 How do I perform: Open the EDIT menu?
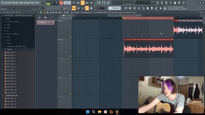6,3
